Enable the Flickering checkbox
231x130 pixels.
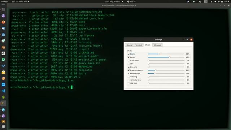click(128, 77)
